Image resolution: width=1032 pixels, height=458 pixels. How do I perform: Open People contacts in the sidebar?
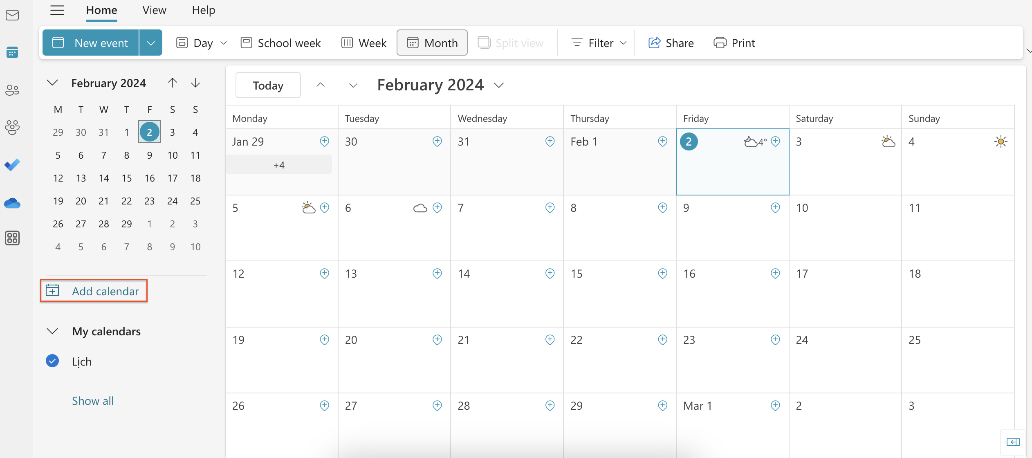pos(12,90)
